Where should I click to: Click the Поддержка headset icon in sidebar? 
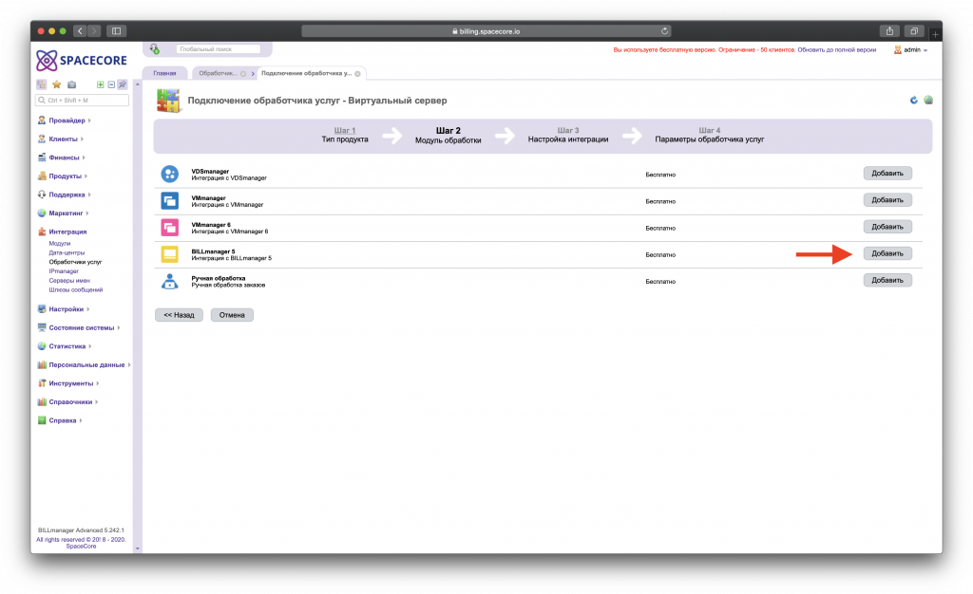42,195
